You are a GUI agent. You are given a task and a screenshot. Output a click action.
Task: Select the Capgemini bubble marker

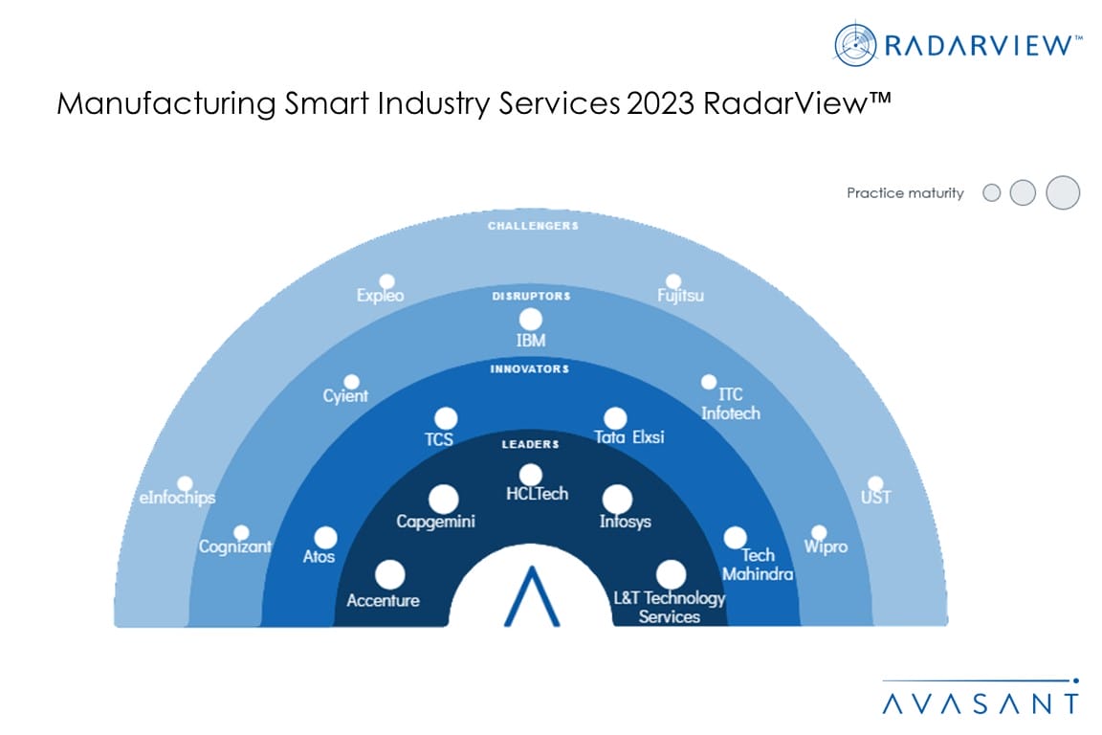pos(443,499)
